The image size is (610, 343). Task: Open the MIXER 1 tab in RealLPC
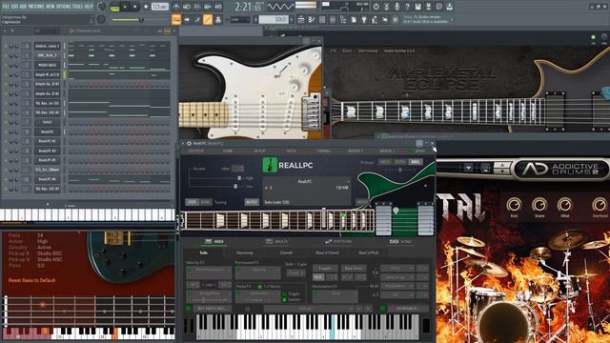tap(356, 151)
